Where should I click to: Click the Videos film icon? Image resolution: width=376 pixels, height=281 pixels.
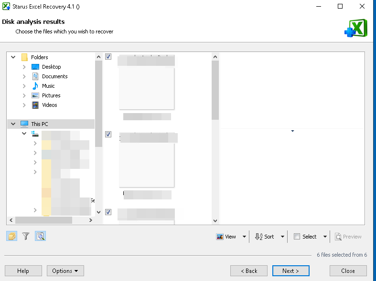point(35,105)
